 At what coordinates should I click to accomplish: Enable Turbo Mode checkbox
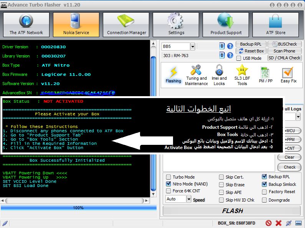(168, 177)
